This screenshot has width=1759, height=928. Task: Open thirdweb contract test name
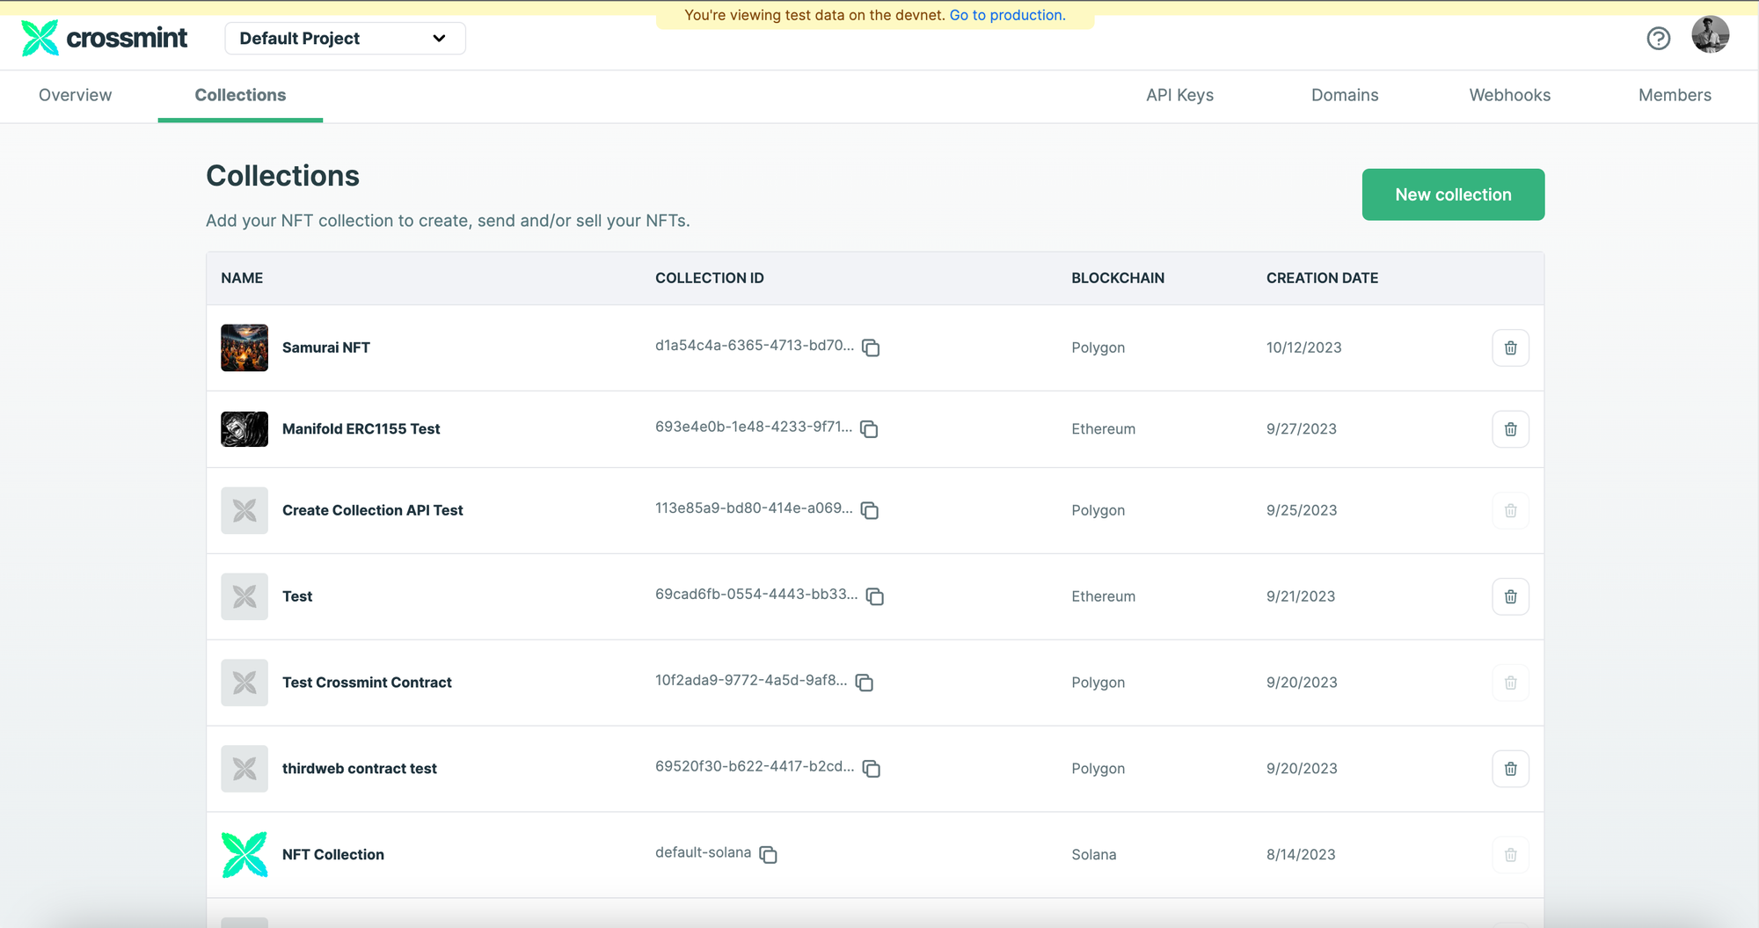[x=360, y=769]
